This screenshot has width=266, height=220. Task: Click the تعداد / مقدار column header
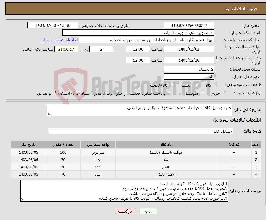click(x=63, y=145)
